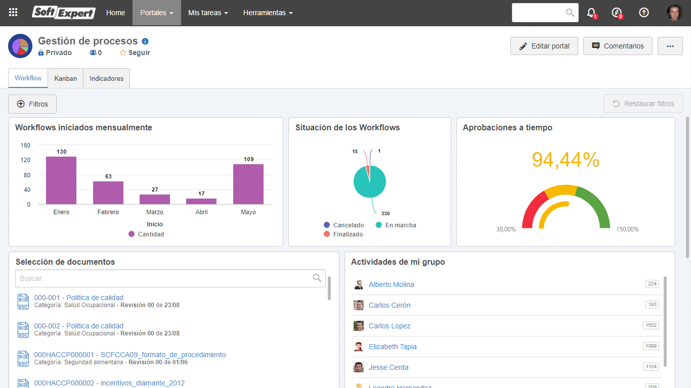Click the info icon beside Gestión de procesos
The image size is (691, 388).
point(145,41)
